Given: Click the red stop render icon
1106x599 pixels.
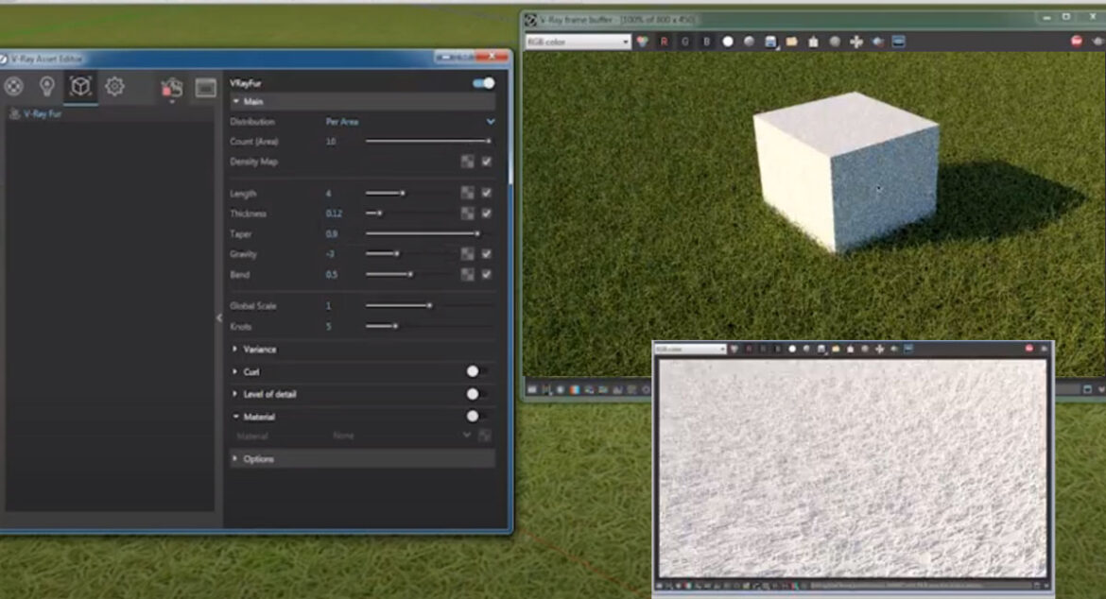Looking at the screenshot, I should click(1076, 42).
